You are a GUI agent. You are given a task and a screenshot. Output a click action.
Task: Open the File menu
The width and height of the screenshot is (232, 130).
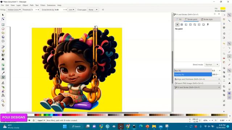pos(3,5)
